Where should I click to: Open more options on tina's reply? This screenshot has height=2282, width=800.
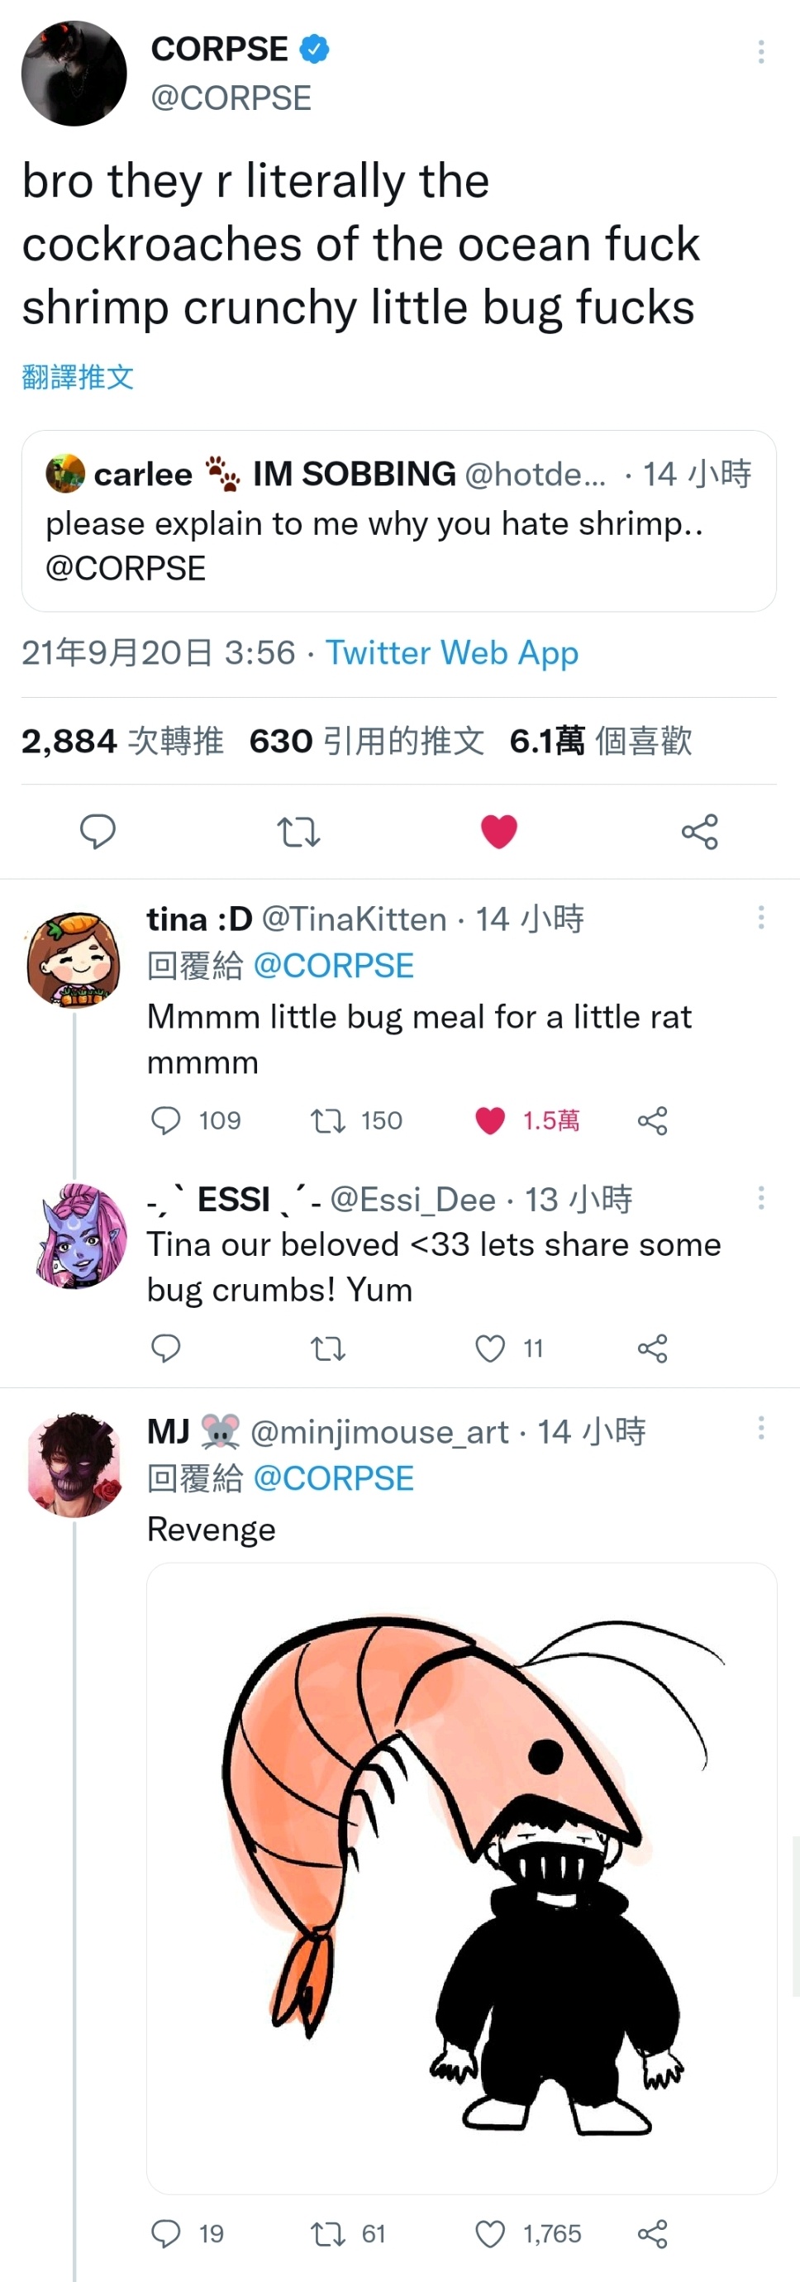(761, 917)
